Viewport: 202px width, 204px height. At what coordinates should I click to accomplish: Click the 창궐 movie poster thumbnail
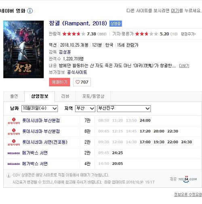coord(23,49)
